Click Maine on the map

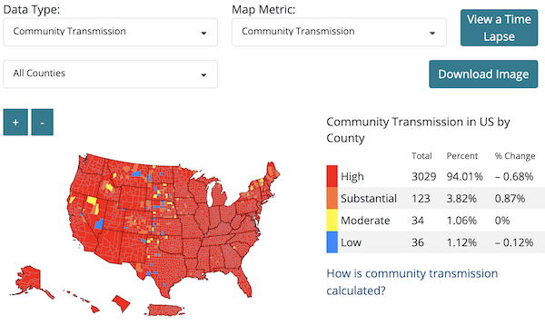tap(272, 174)
